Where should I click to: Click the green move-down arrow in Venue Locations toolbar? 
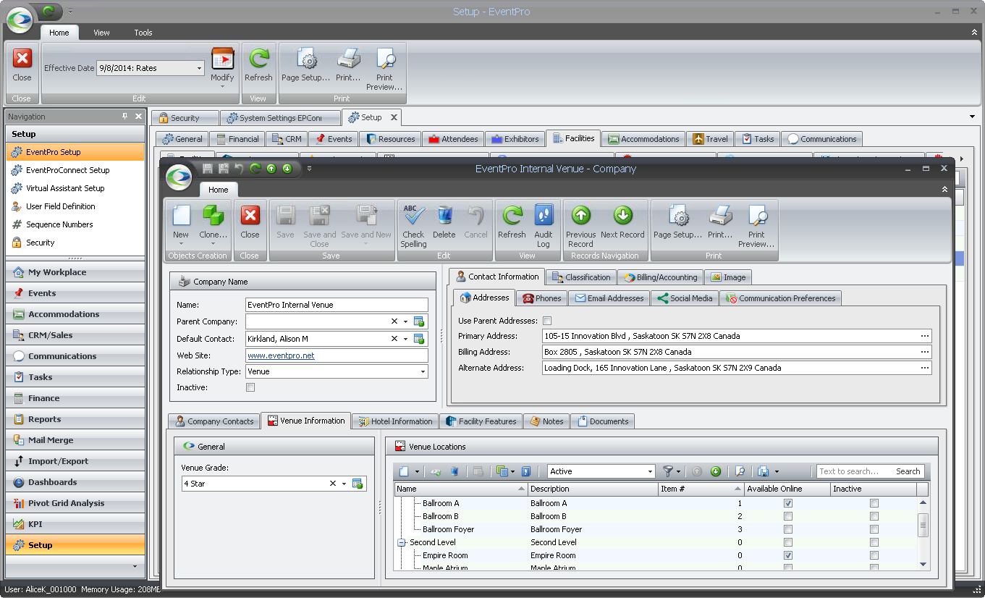point(716,471)
